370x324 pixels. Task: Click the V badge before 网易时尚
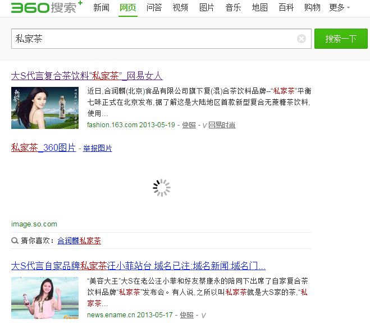click(204, 126)
